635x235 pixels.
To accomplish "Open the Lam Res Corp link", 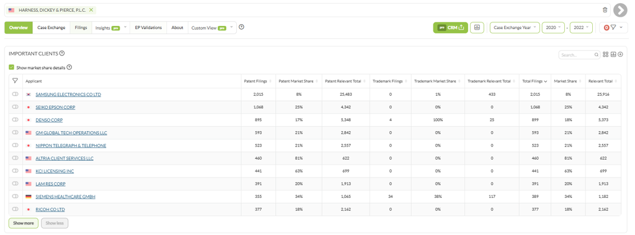I will click(x=51, y=184).
